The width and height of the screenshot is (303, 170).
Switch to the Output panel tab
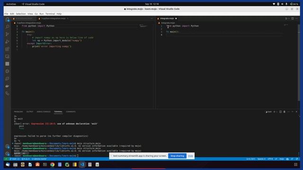[30, 112]
